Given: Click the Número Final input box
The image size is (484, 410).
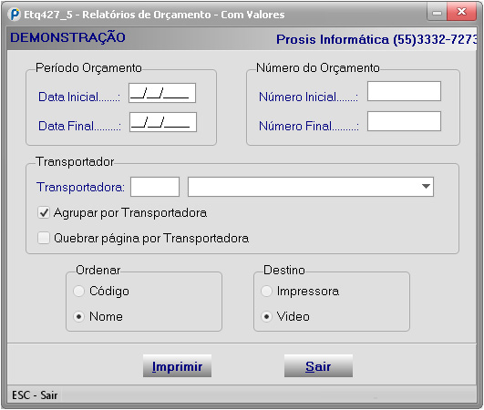Looking at the screenshot, I should coord(404,121).
